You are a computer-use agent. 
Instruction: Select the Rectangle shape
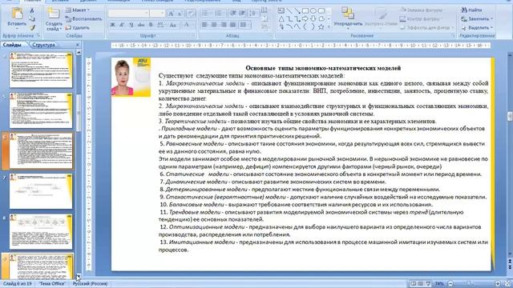click(x=305, y=10)
